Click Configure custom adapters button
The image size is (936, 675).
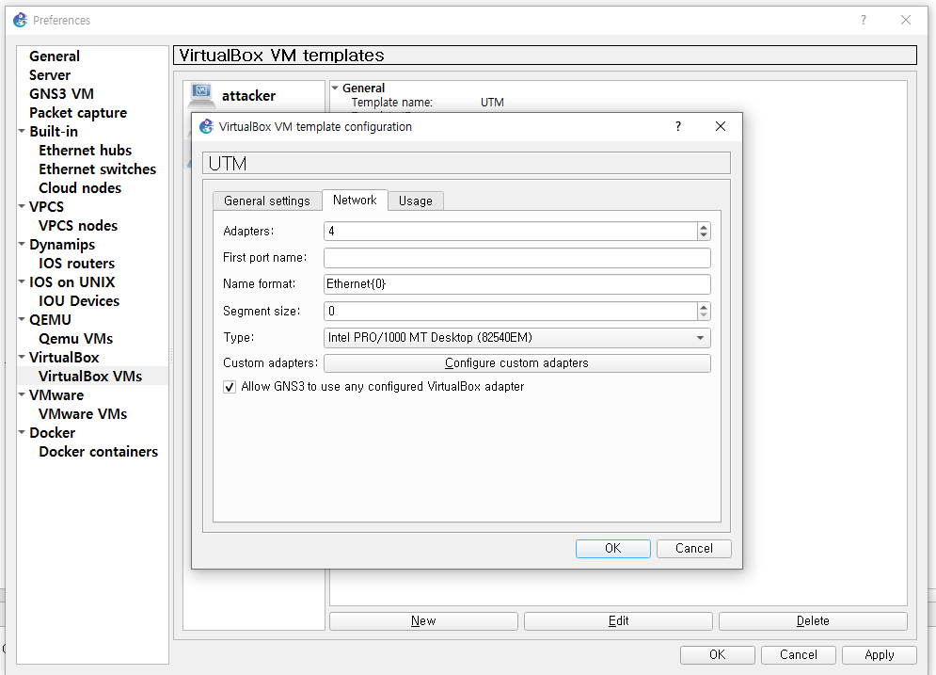pyautogui.click(x=517, y=363)
